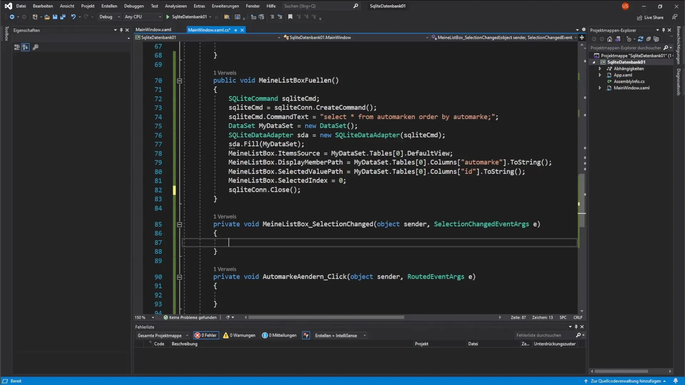Screen dimensions: 685x385
Task: Collapse the AutomarkeAendern_Click method at line 90
Action: 179,277
